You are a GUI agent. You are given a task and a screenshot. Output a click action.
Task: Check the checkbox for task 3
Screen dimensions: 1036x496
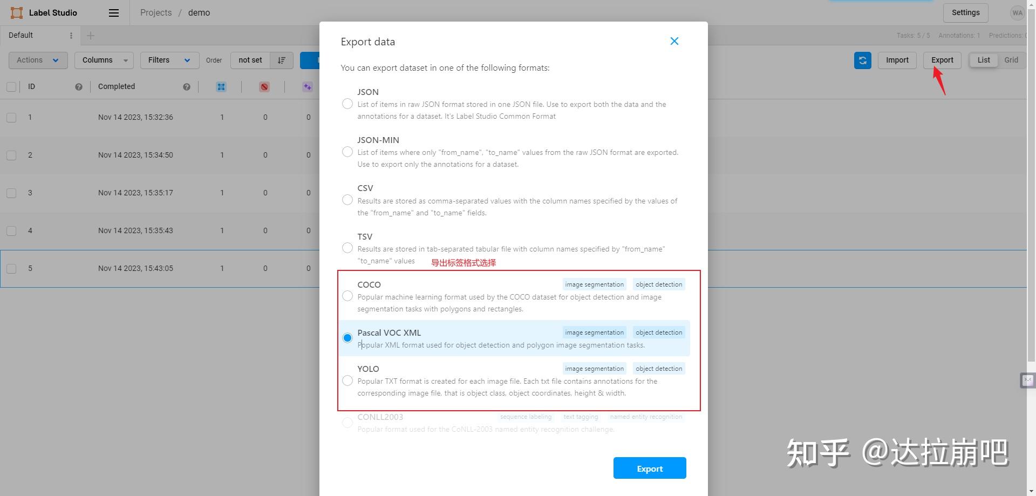pos(11,193)
